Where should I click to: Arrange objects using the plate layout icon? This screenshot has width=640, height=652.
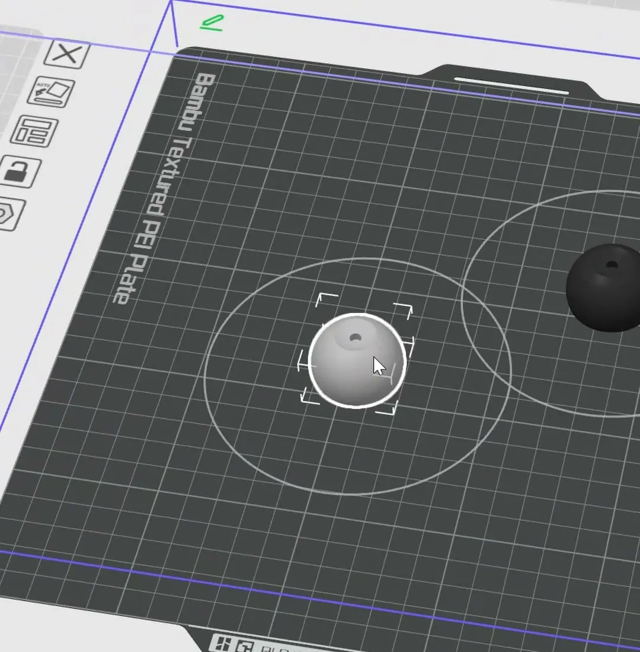pyautogui.click(x=34, y=131)
